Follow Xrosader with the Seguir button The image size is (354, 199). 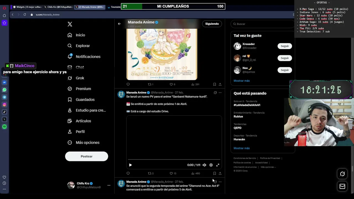pyautogui.click(x=285, y=46)
